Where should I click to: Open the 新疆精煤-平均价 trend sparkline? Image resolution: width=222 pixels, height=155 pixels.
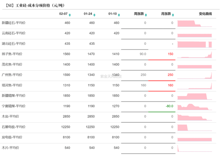pos(195,96)
